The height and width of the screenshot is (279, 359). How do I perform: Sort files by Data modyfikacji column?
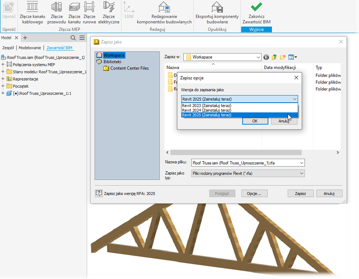[x=287, y=68]
